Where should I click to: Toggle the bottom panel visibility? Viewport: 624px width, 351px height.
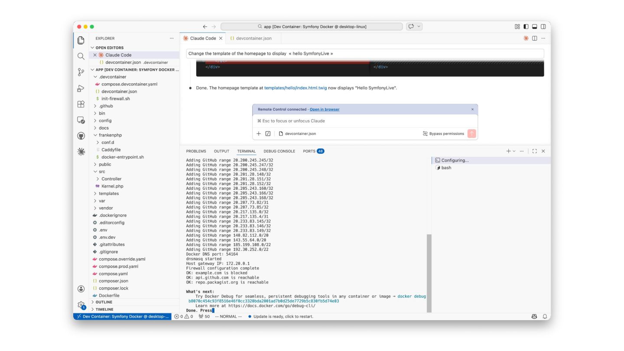[535, 26]
